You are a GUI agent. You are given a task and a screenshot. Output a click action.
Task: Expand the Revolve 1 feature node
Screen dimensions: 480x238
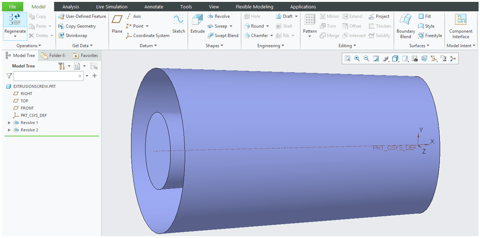pos(9,123)
